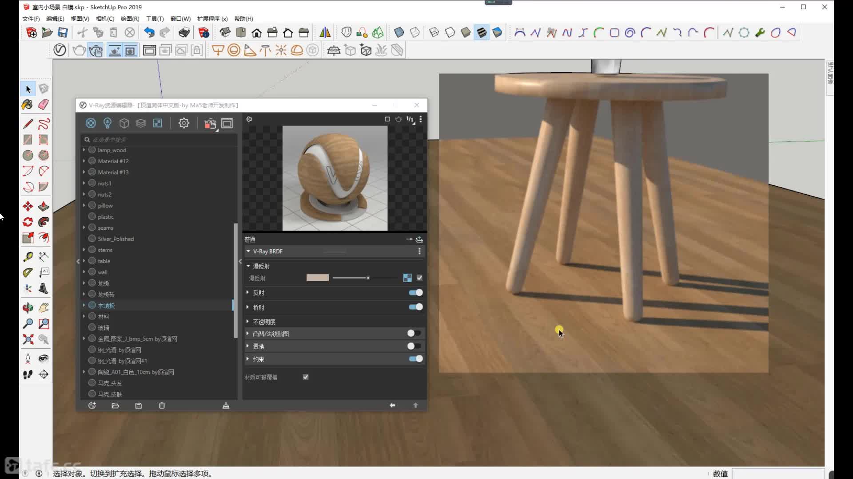Select the Move tool

[x=28, y=206]
